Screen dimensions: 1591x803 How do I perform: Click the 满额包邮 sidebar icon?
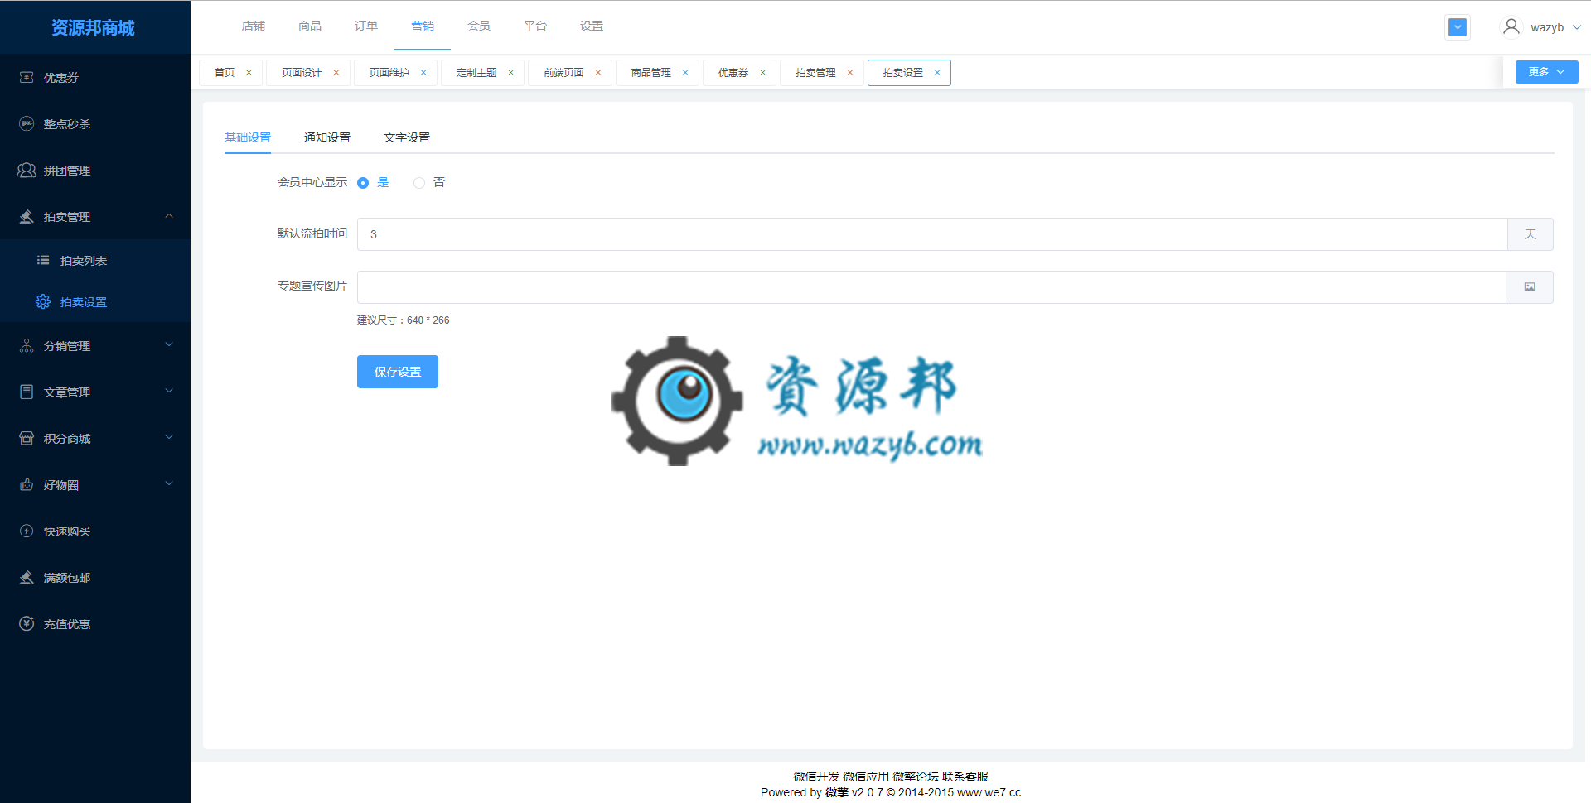click(27, 577)
